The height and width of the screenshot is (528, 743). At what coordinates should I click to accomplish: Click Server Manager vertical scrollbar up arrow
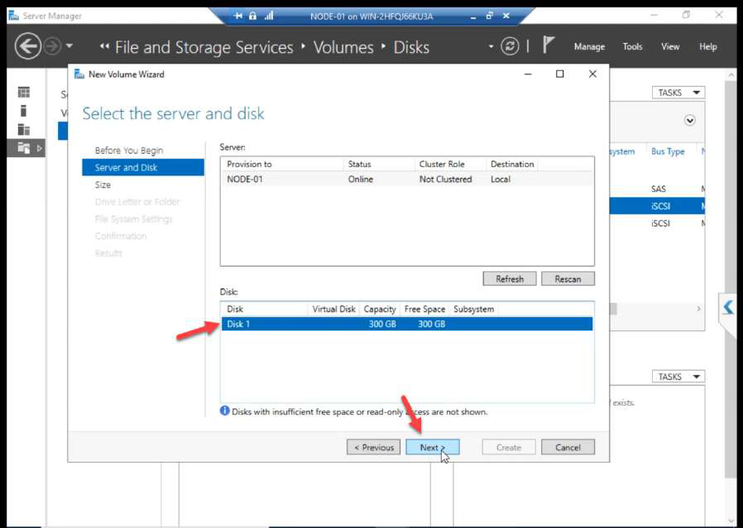(x=731, y=74)
